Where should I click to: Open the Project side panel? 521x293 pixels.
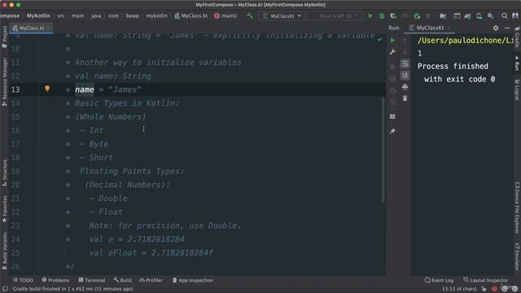(x=4, y=37)
